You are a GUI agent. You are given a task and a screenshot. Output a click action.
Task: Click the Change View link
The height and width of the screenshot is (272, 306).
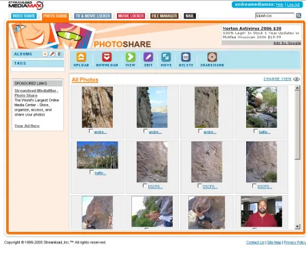point(277,79)
